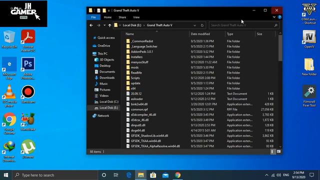Open Mail app from taskbar
The image size is (320, 180).
[165, 175]
